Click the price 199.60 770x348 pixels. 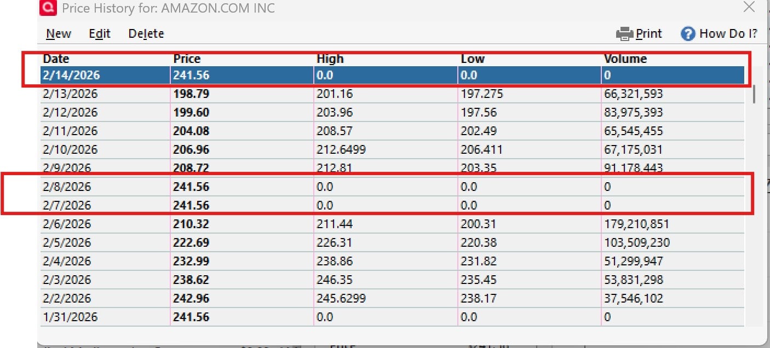[191, 113]
